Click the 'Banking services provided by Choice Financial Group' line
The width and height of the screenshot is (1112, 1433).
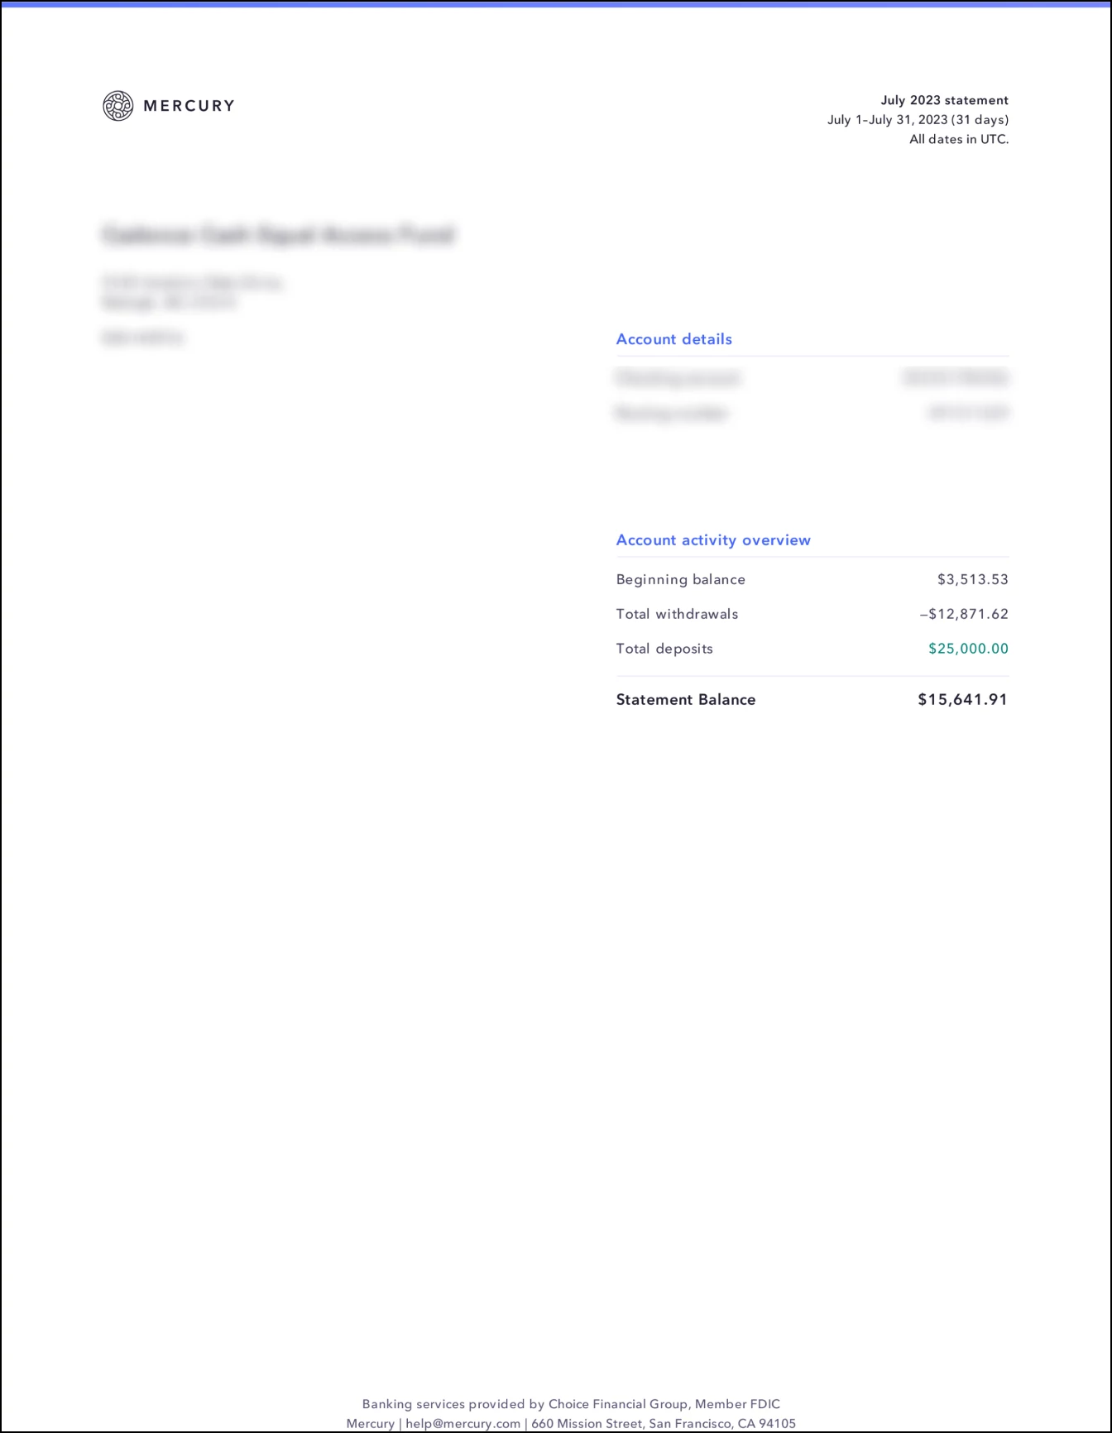(x=571, y=1404)
